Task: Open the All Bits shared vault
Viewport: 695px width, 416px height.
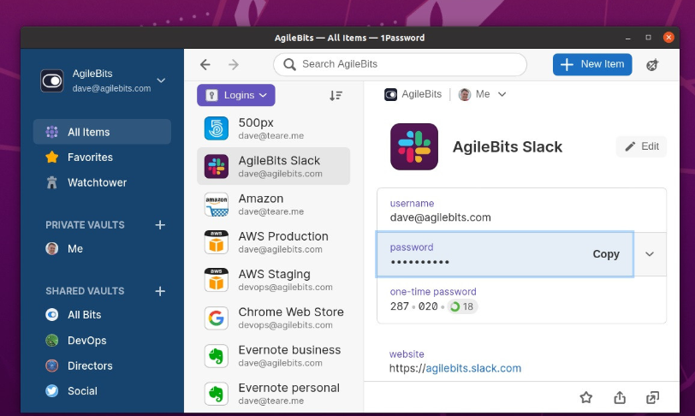Action: 102,315
